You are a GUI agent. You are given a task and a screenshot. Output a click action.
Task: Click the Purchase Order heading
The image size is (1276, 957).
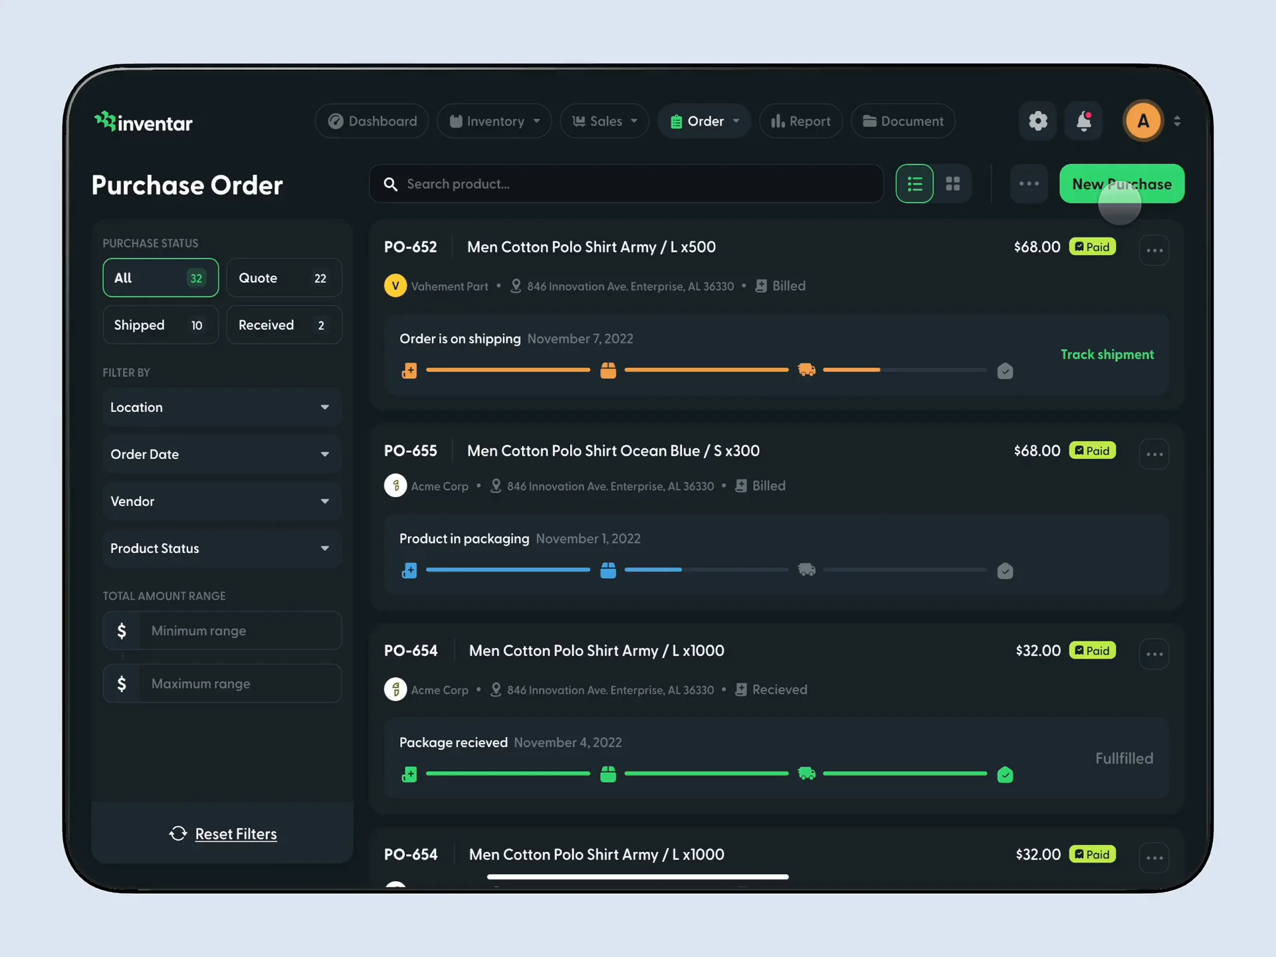click(187, 185)
